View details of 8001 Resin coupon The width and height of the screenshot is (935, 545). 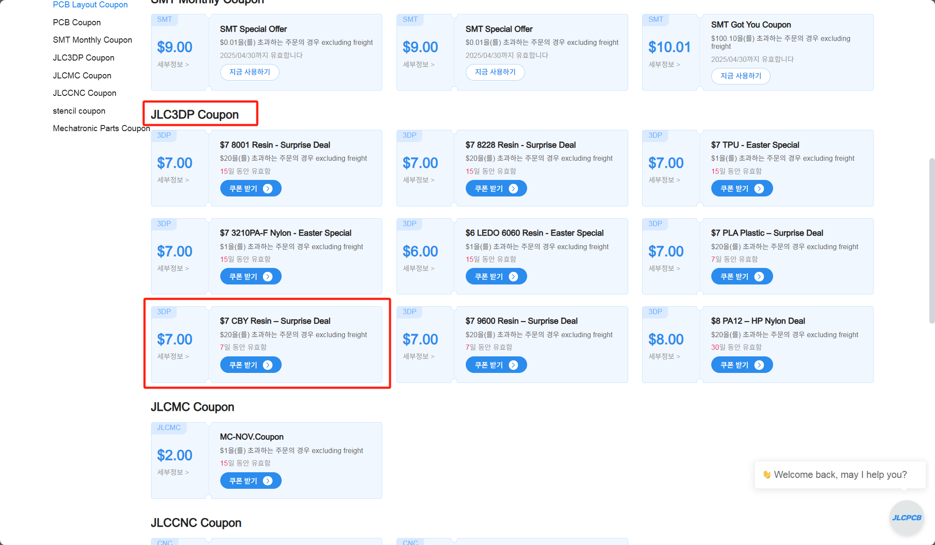(x=173, y=180)
